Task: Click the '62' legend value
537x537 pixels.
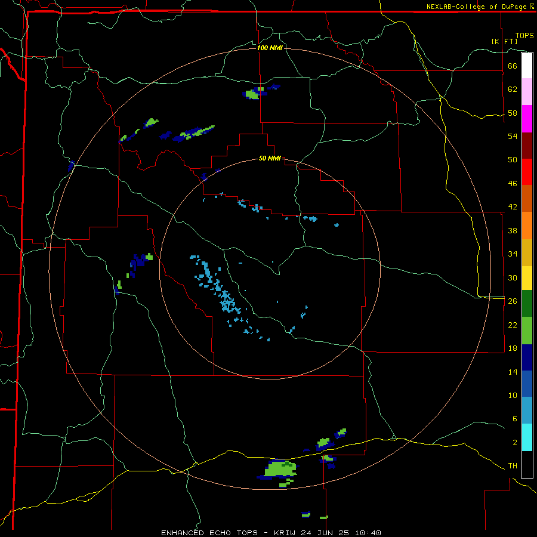Action: pos(513,89)
